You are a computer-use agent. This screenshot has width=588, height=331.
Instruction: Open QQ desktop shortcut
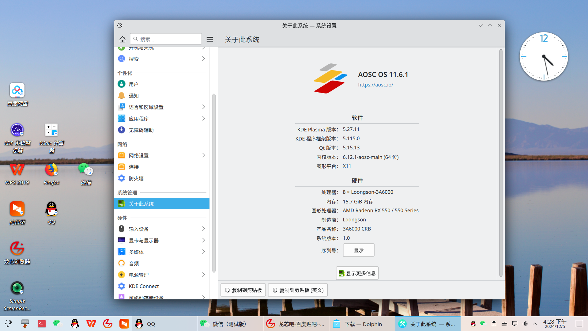click(x=51, y=213)
